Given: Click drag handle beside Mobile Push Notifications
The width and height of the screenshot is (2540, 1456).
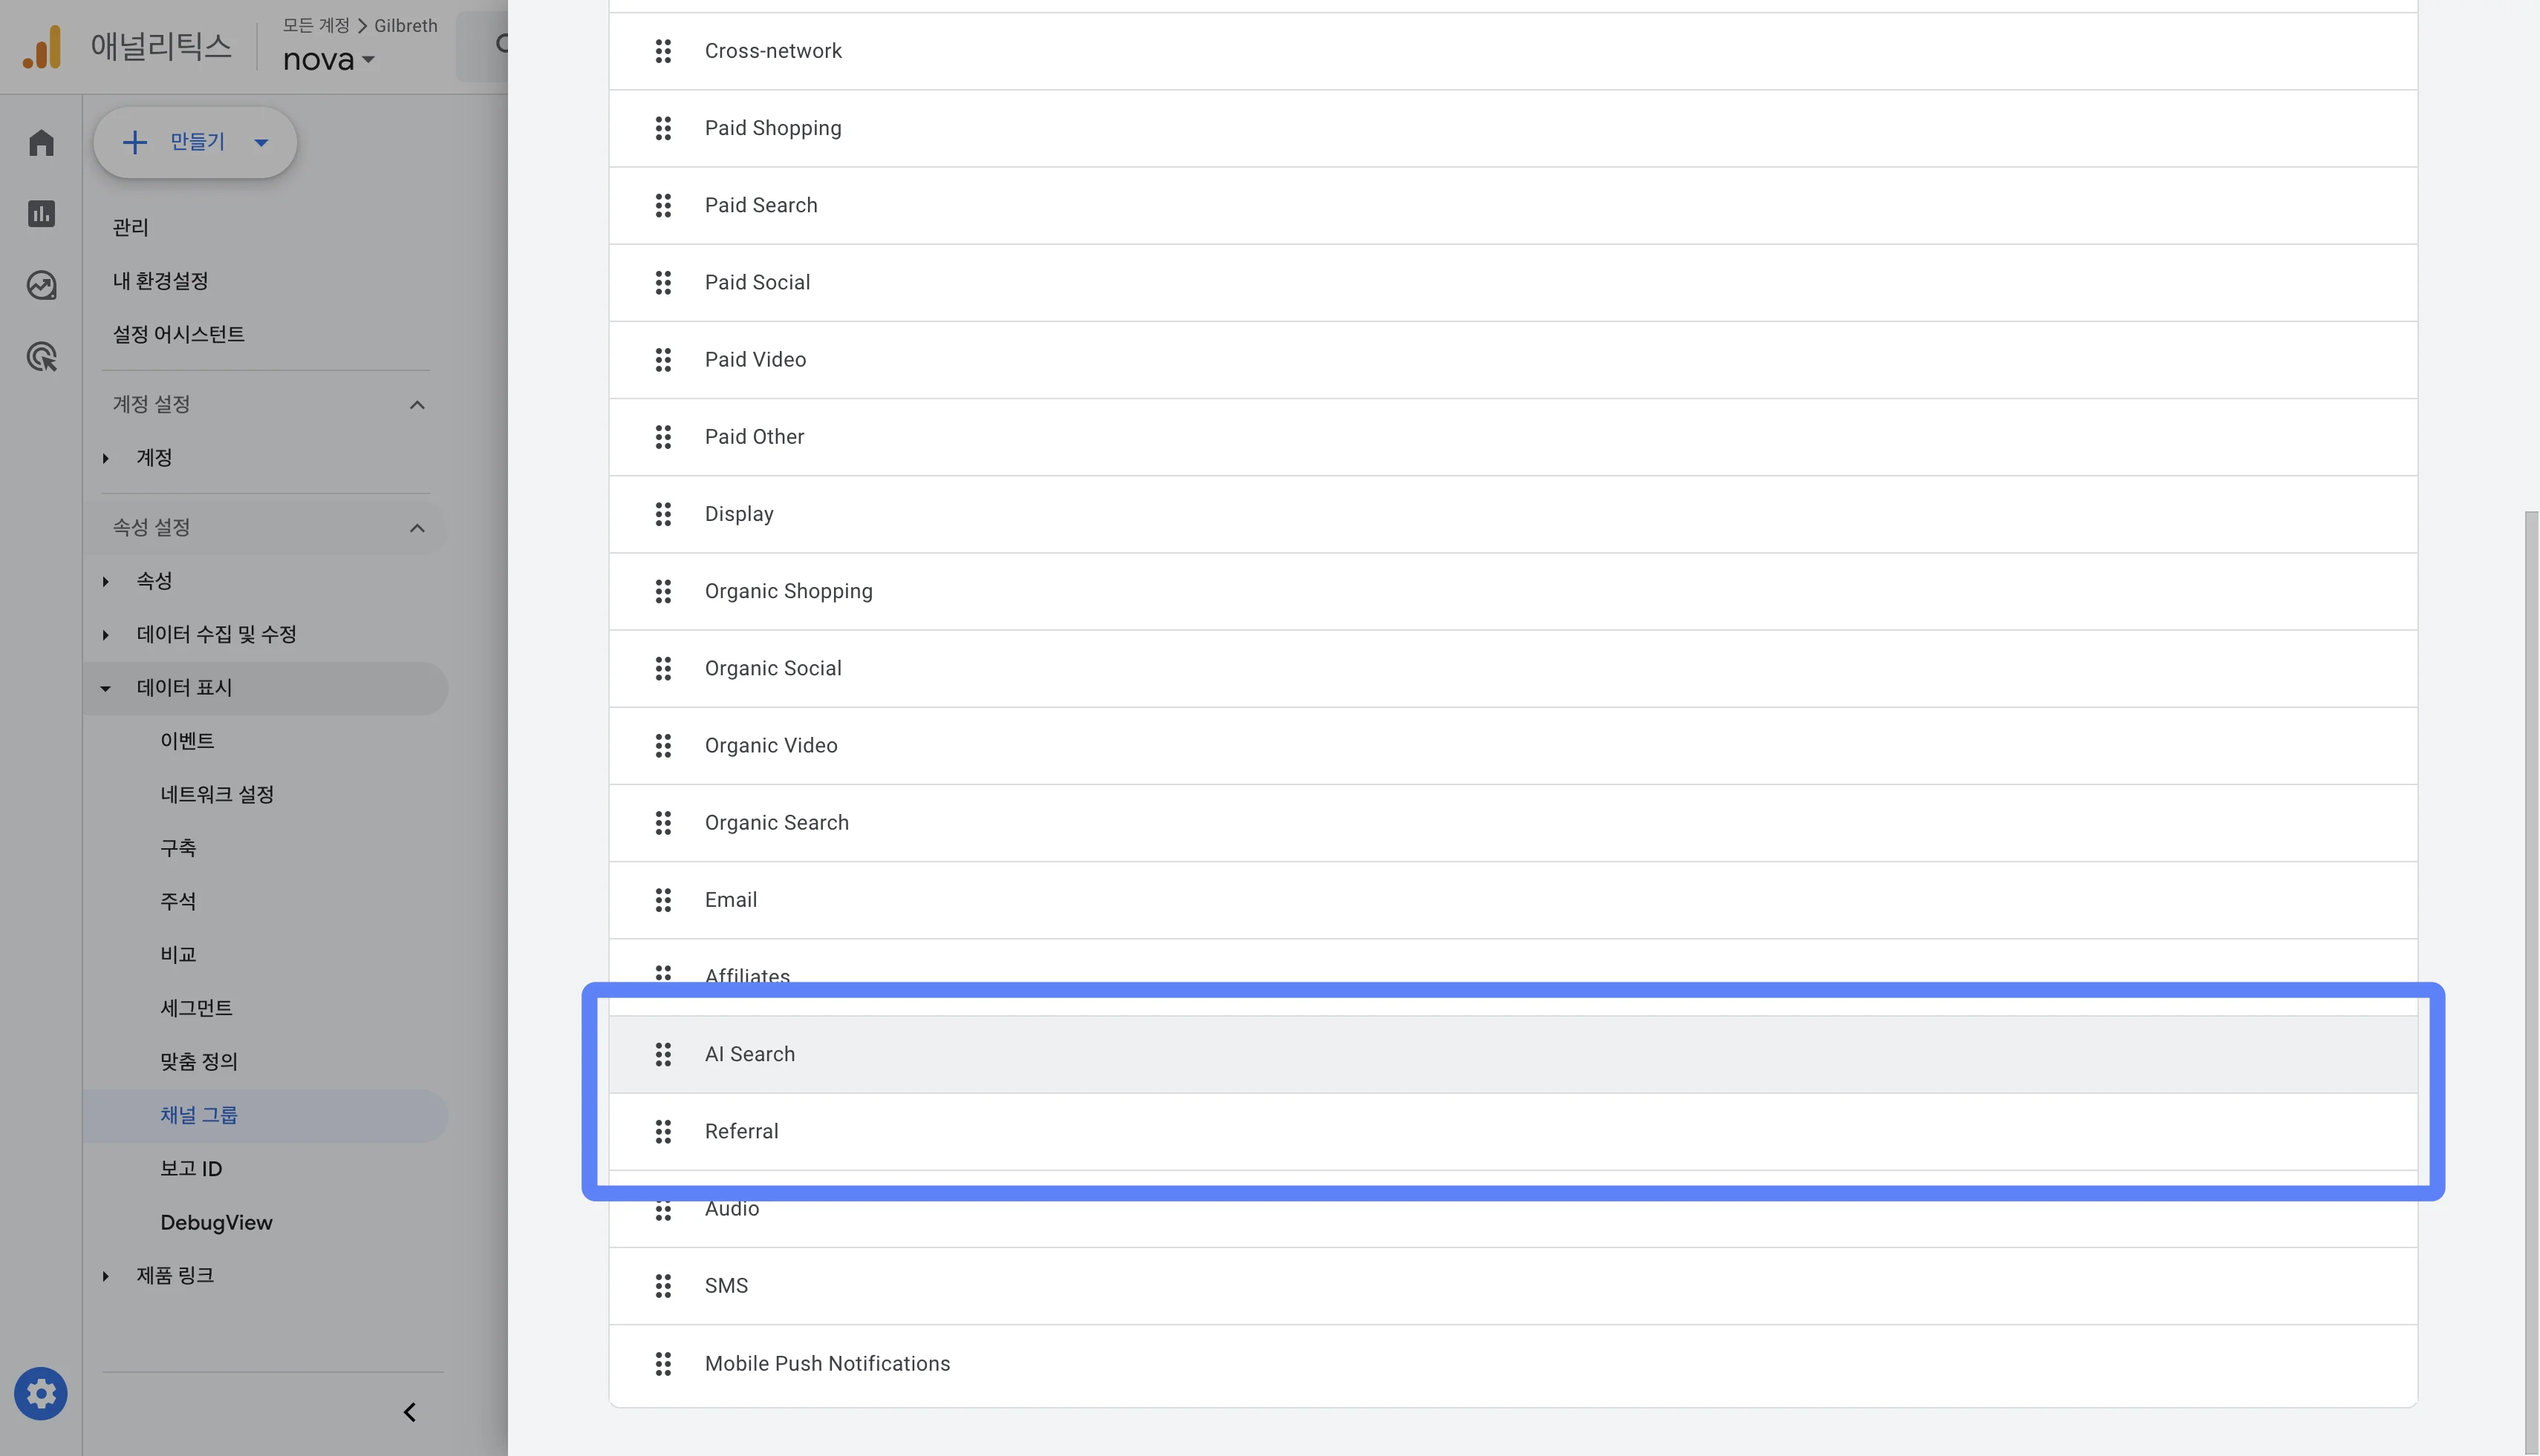Looking at the screenshot, I should pos(662,1363).
